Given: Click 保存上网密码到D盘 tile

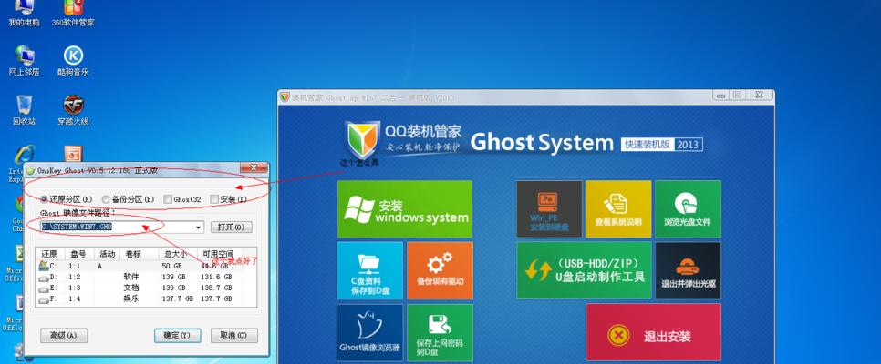Looking at the screenshot, I should click(x=440, y=332).
